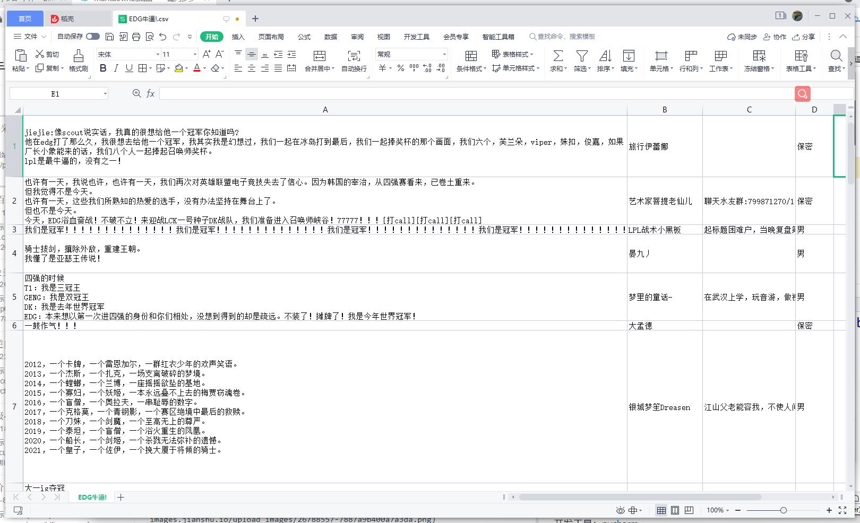The image size is (860, 523).
Task: Toggle eye-protection mode icon in status bar
Action: tap(620, 510)
